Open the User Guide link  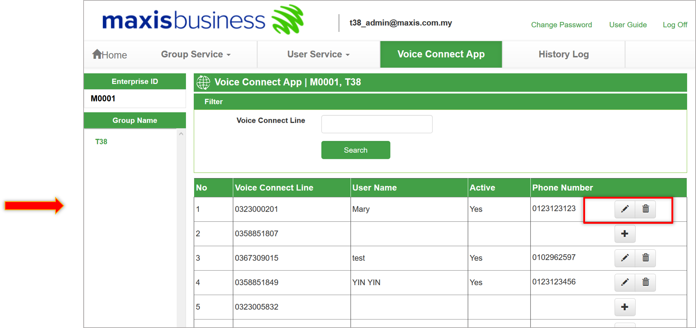pyautogui.click(x=628, y=25)
